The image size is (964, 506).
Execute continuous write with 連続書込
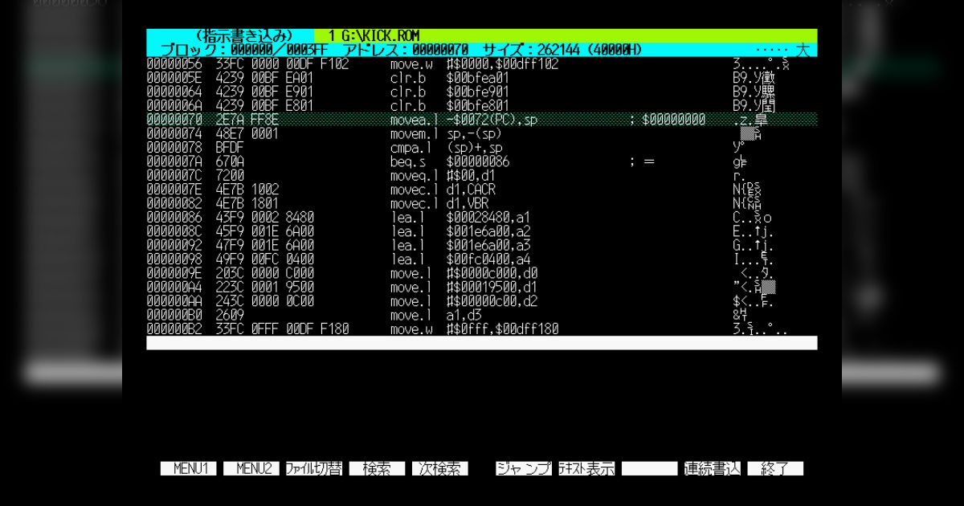[713, 468]
